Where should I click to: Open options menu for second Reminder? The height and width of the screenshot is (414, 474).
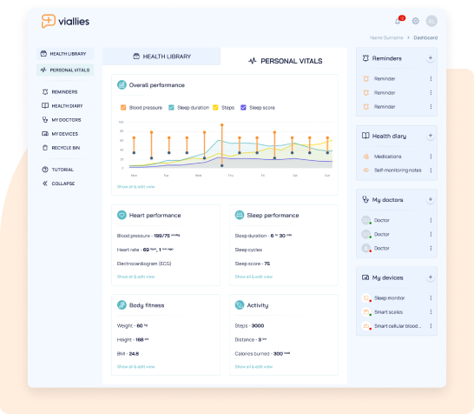[x=431, y=93]
